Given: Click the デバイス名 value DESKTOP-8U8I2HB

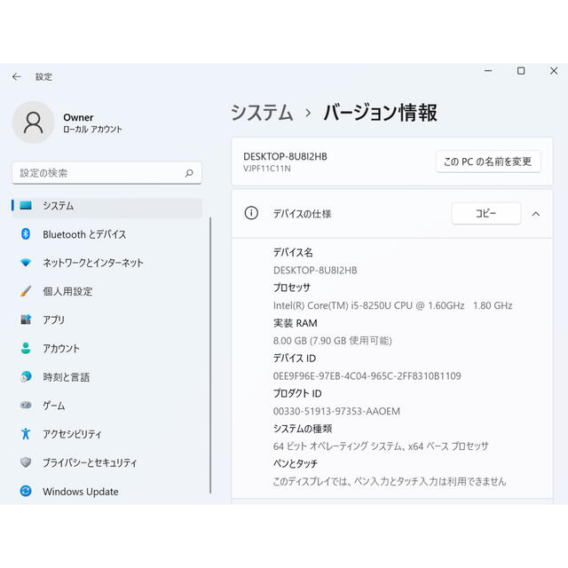Looking at the screenshot, I should pos(315,270).
